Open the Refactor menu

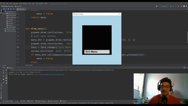[25, 4]
